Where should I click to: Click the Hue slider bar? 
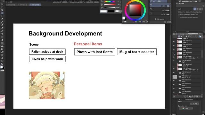pos(110,2)
